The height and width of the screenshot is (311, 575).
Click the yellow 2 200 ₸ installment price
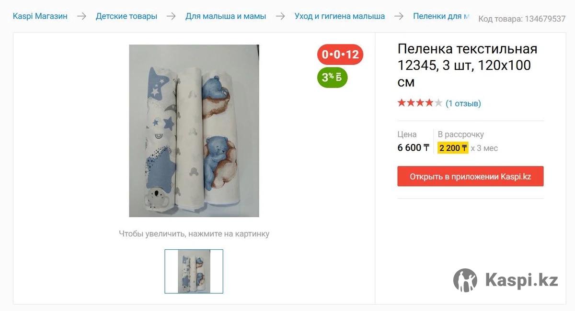453,148
